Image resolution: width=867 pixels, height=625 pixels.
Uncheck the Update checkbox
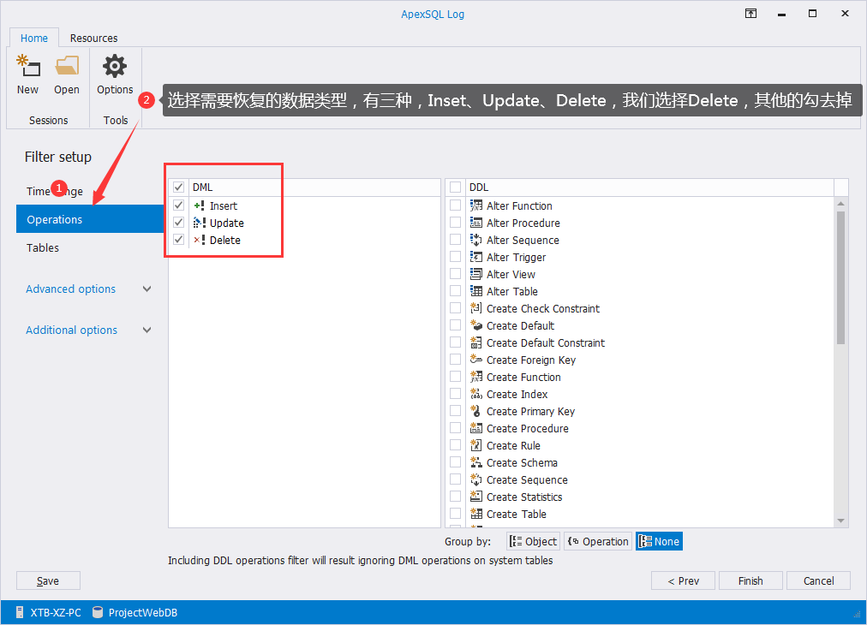coord(178,223)
